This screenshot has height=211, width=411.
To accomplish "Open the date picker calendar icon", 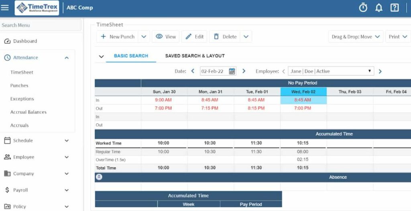I will pyautogui.click(x=232, y=71).
